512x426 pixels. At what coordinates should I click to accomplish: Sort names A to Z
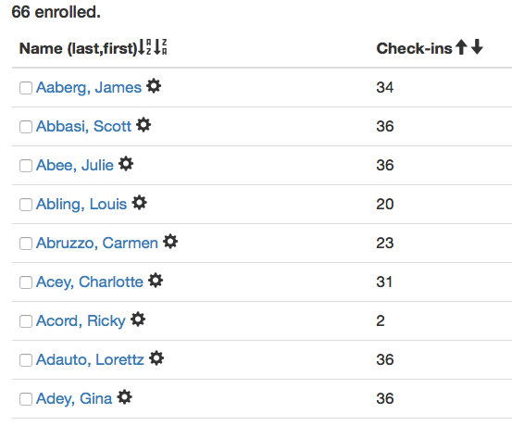point(144,47)
